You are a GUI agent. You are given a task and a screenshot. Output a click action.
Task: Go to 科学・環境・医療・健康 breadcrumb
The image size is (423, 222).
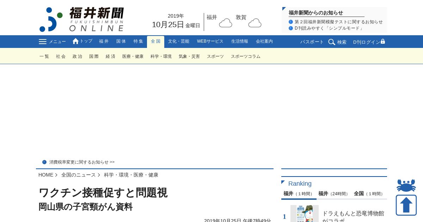pos(131,175)
